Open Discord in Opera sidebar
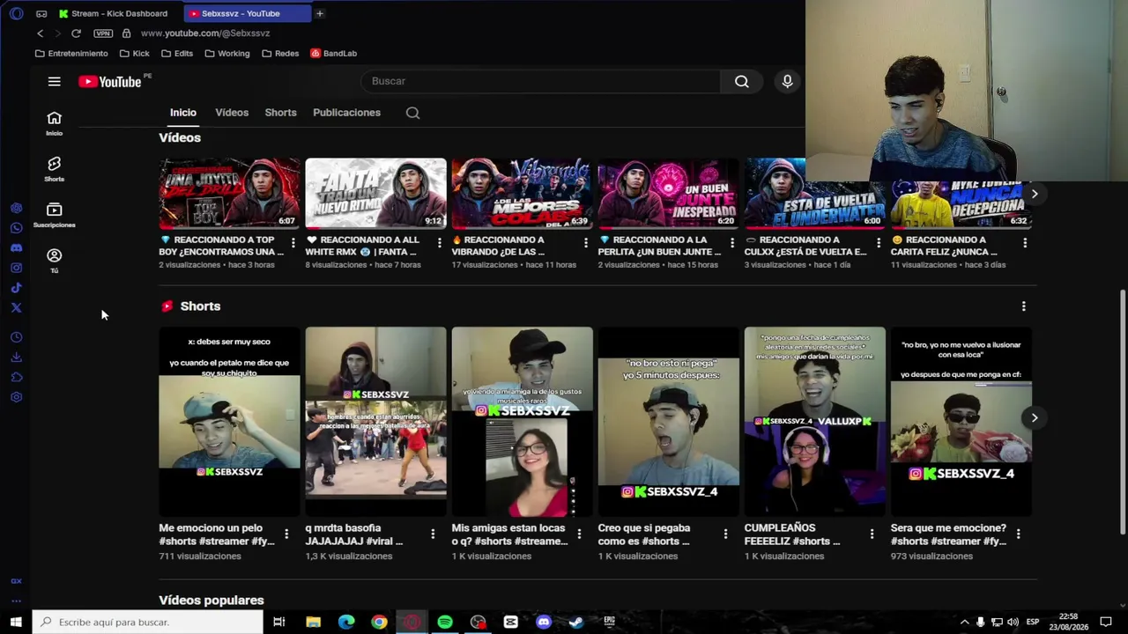The height and width of the screenshot is (634, 1128). point(16,248)
